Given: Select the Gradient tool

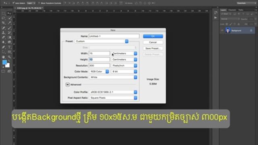Looking at the screenshot, I should click(x=9, y=37).
